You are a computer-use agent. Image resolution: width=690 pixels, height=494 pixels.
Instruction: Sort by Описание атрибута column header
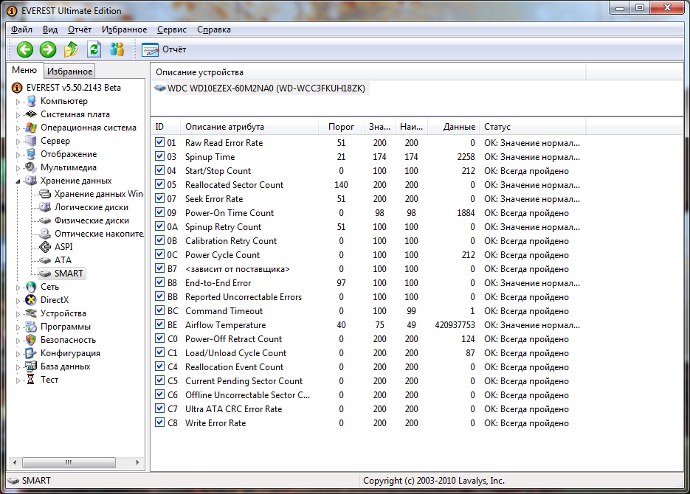click(249, 127)
